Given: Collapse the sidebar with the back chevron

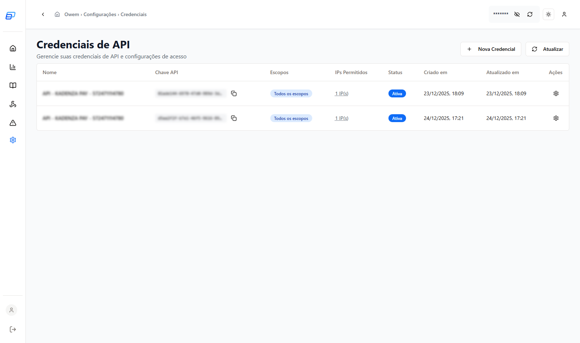Looking at the screenshot, I should (43, 14).
